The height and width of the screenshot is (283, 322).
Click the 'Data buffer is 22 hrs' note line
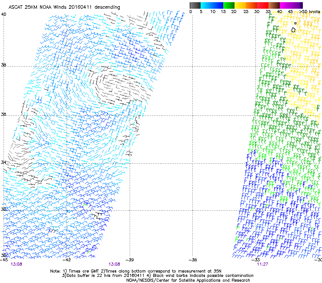click(158, 276)
